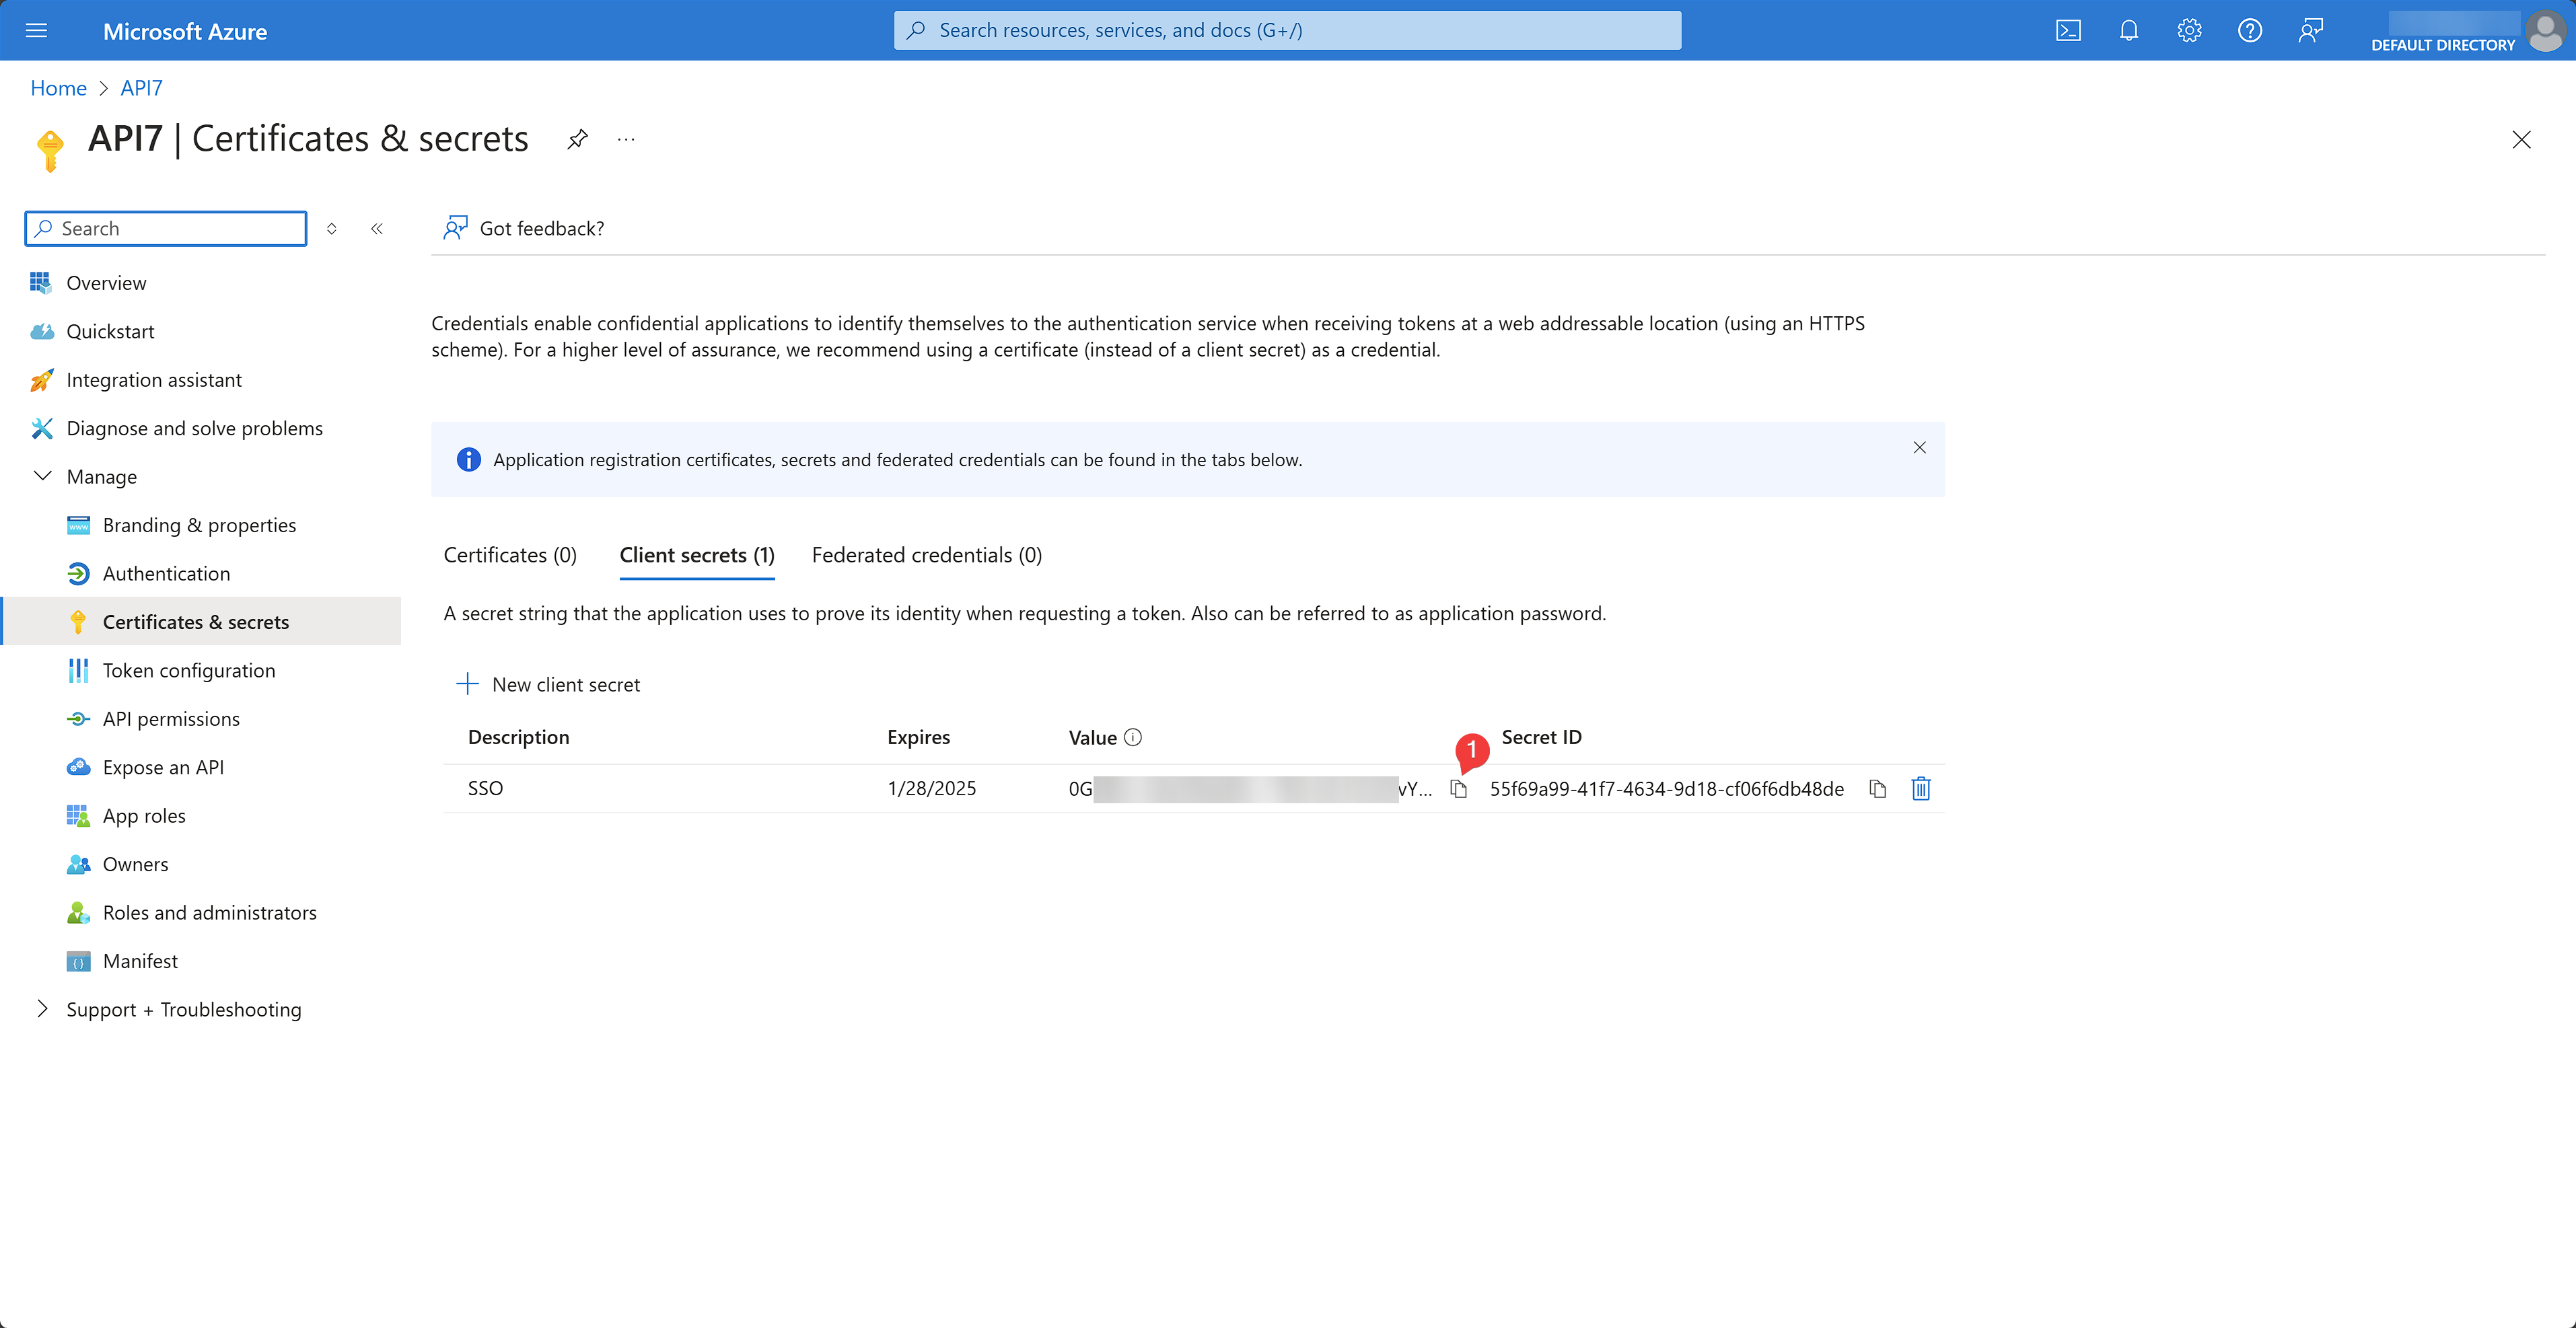Open Authentication settings
Image resolution: width=2576 pixels, height=1328 pixels.
(x=166, y=573)
